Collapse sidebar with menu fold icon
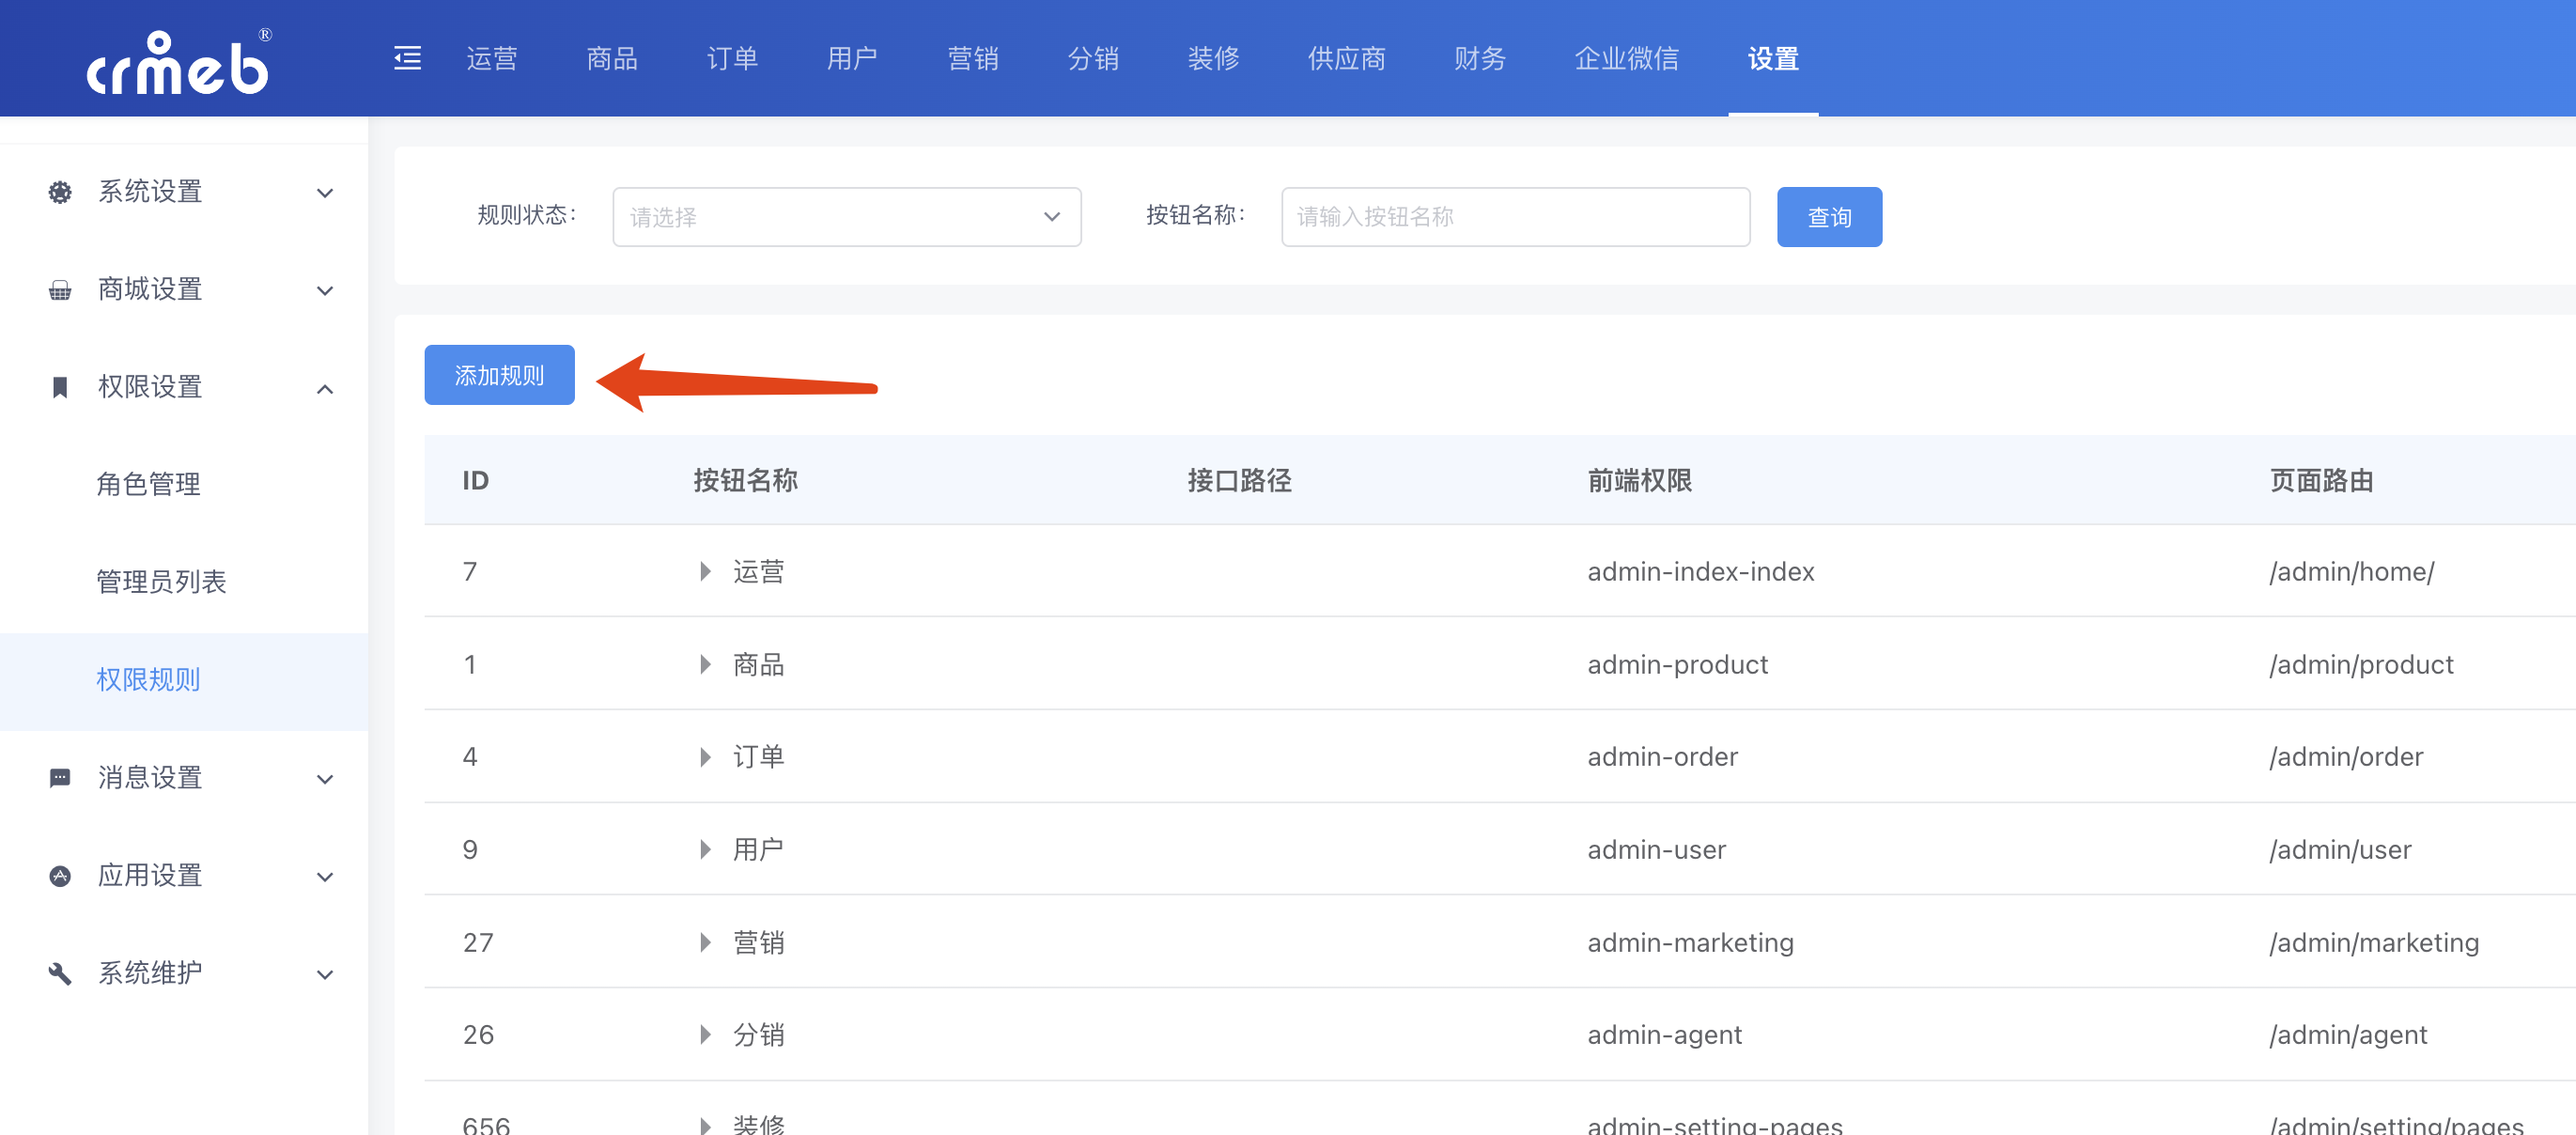This screenshot has width=2576, height=1135. (x=407, y=59)
